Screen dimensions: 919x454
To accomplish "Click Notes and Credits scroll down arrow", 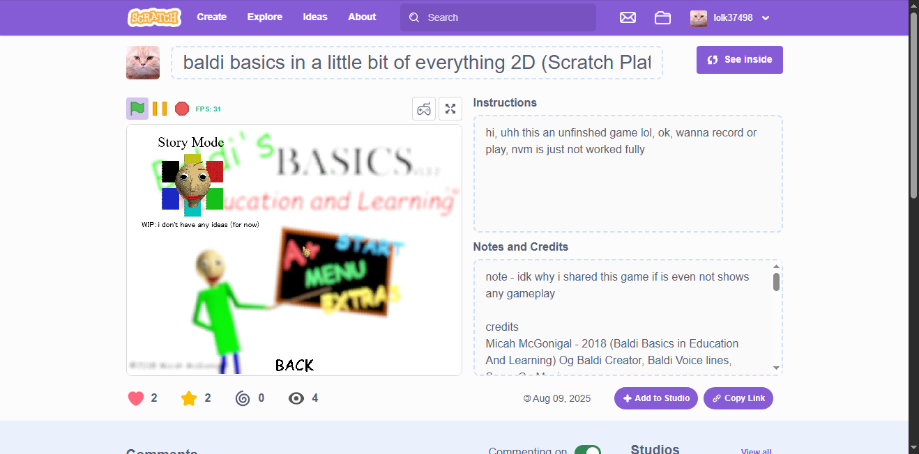I will (x=777, y=368).
